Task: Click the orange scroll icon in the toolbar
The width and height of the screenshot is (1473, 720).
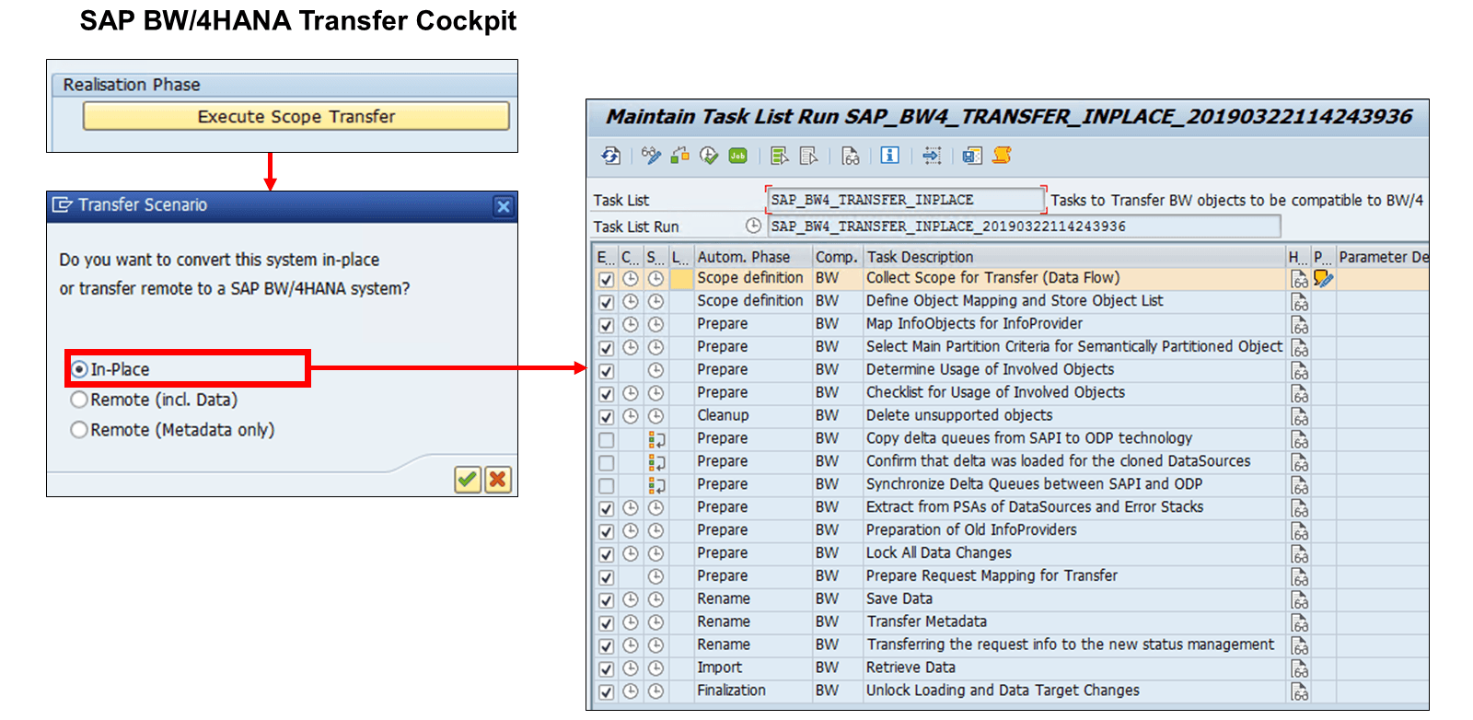Action: pyautogui.click(x=1002, y=156)
